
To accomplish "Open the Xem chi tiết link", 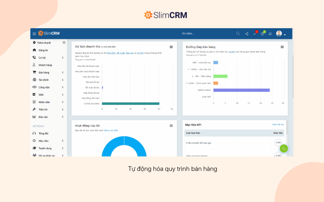I will [x=111, y=130].
